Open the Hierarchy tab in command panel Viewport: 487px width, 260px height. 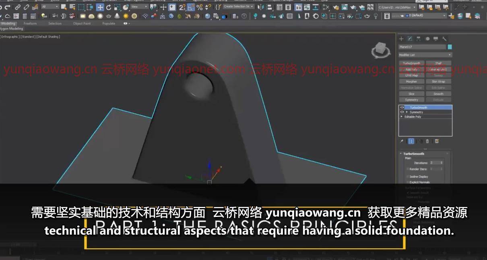coord(419,39)
